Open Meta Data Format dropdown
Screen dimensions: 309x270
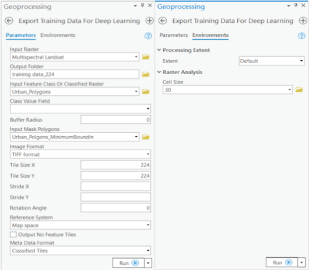80,251
